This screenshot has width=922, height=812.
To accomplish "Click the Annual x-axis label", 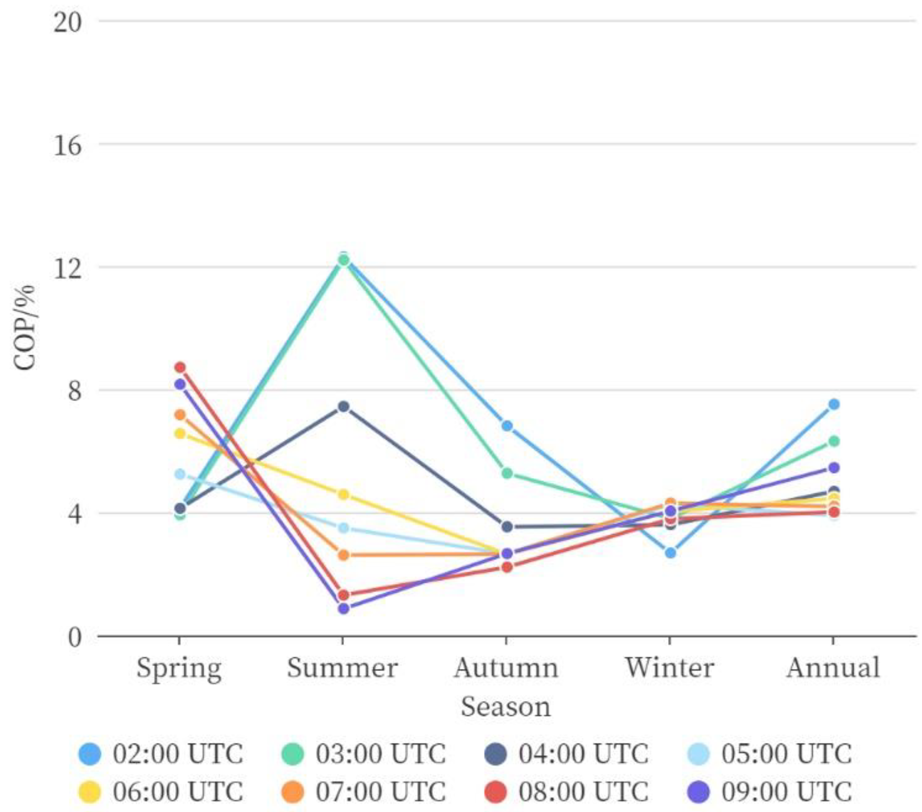I will pyautogui.click(x=833, y=667).
